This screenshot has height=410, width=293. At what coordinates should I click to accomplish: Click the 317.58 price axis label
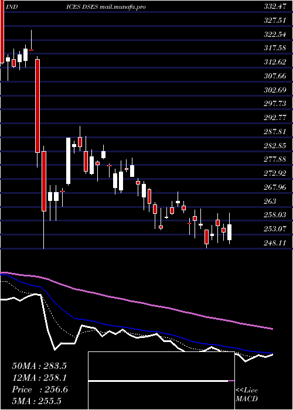tap(275, 48)
